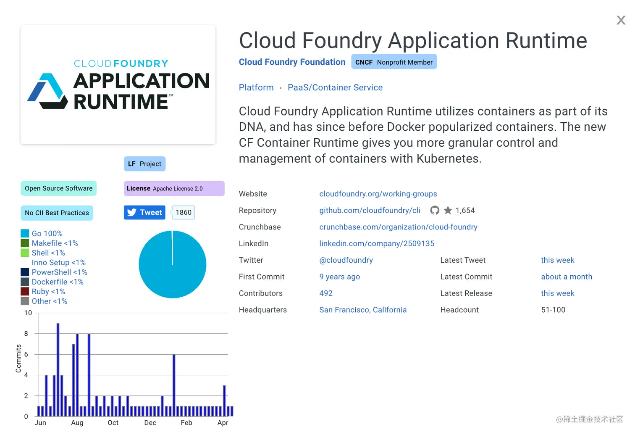This screenshot has height=435, width=635.
Task: Click the 'about a month' latest commit link
Action: tap(567, 277)
